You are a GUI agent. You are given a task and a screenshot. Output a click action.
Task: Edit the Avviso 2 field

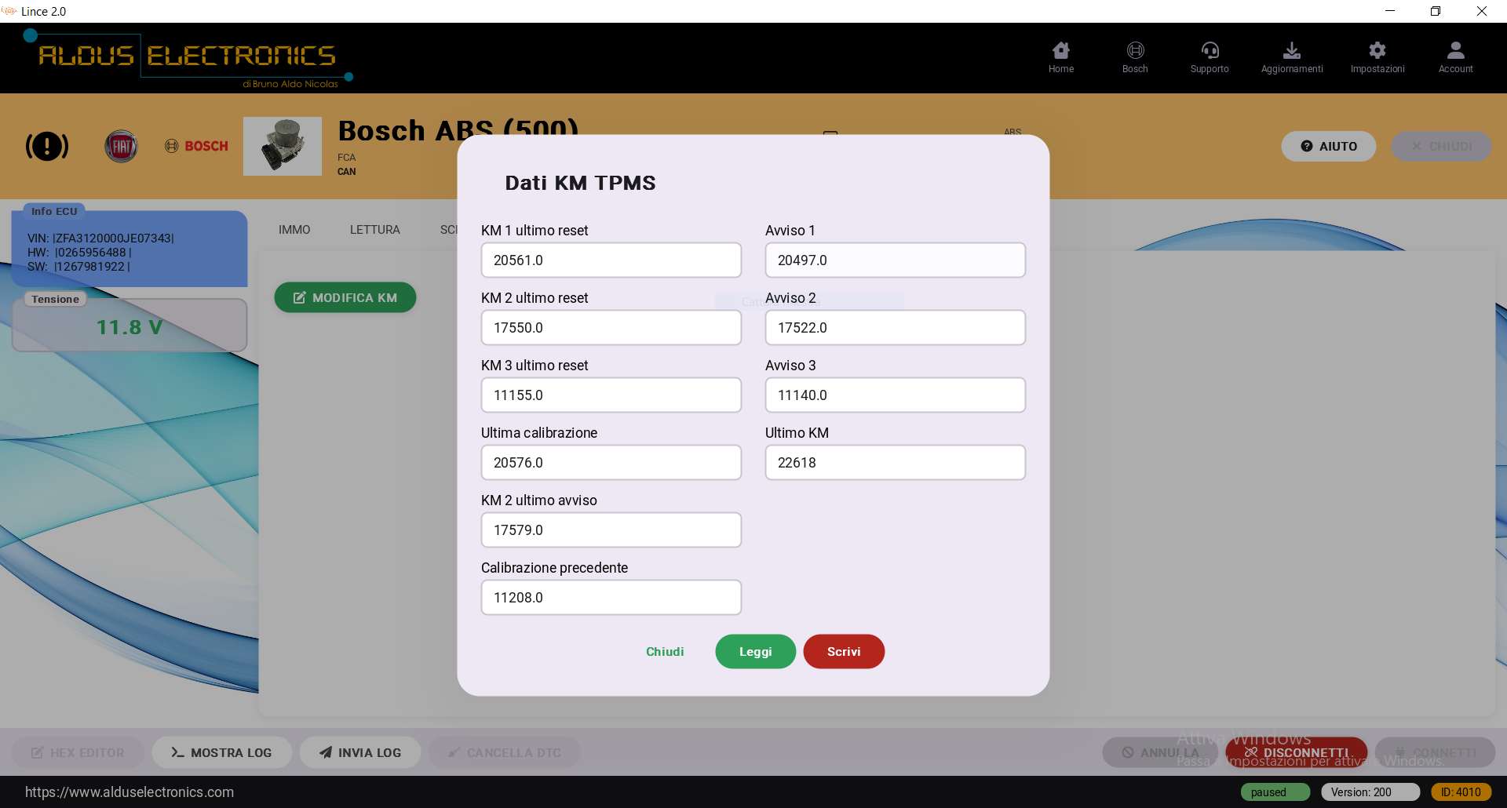pos(895,327)
